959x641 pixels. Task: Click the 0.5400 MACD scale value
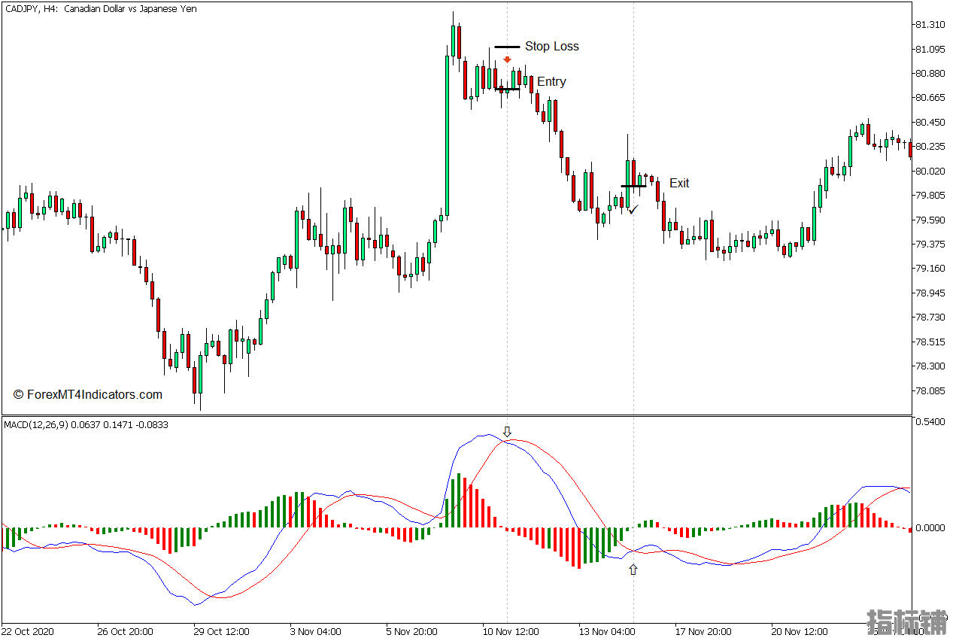tap(930, 422)
